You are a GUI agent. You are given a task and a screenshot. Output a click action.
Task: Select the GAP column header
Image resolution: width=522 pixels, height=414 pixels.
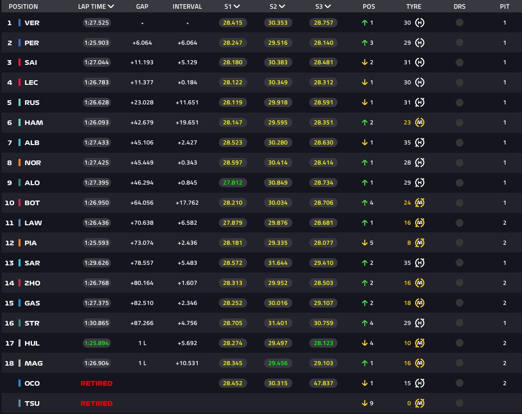142,7
